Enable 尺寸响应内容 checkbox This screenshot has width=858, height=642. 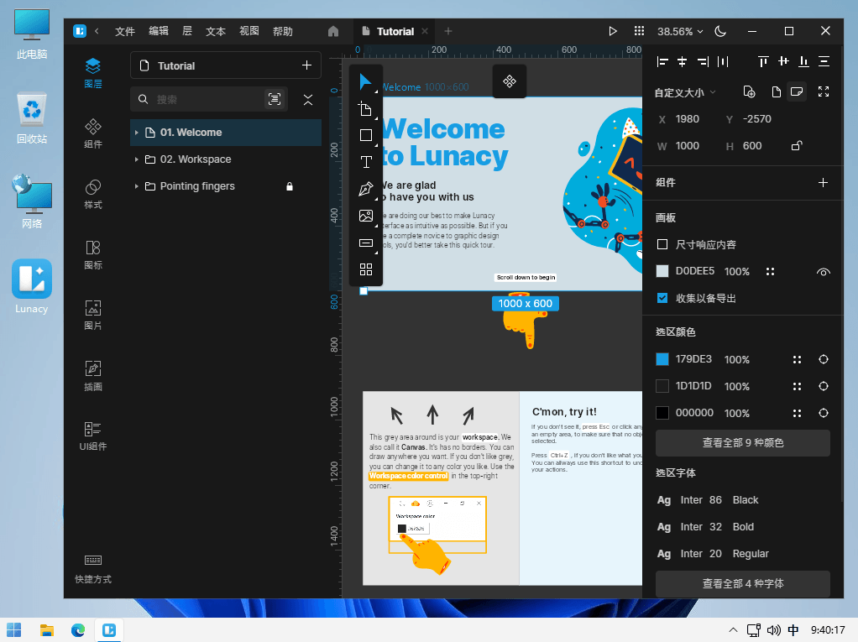pos(662,244)
